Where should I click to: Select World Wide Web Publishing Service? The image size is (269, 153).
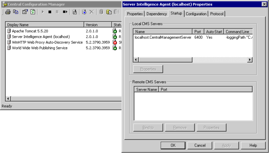pyautogui.click(x=40, y=48)
